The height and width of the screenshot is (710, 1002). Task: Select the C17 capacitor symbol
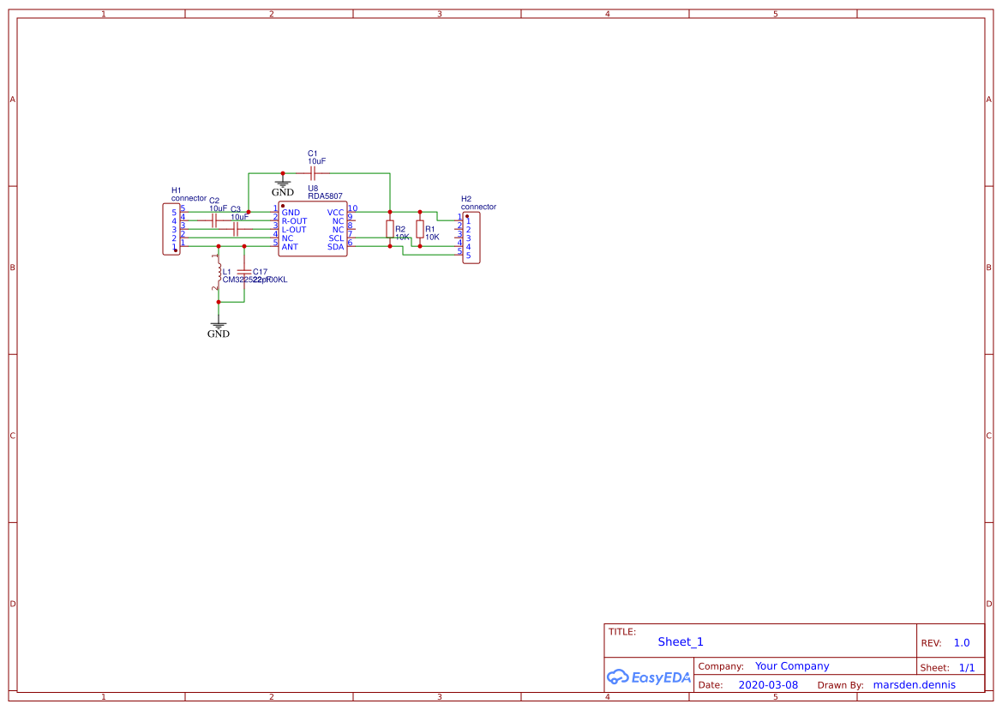[245, 274]
